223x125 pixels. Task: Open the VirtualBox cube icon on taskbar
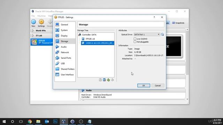pyautogui.click(x=64, y=122)
